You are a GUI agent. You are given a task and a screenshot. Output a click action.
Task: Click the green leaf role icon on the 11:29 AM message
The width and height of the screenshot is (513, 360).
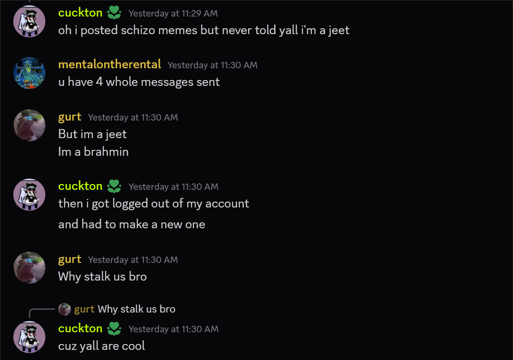click(x=114, y=13)
